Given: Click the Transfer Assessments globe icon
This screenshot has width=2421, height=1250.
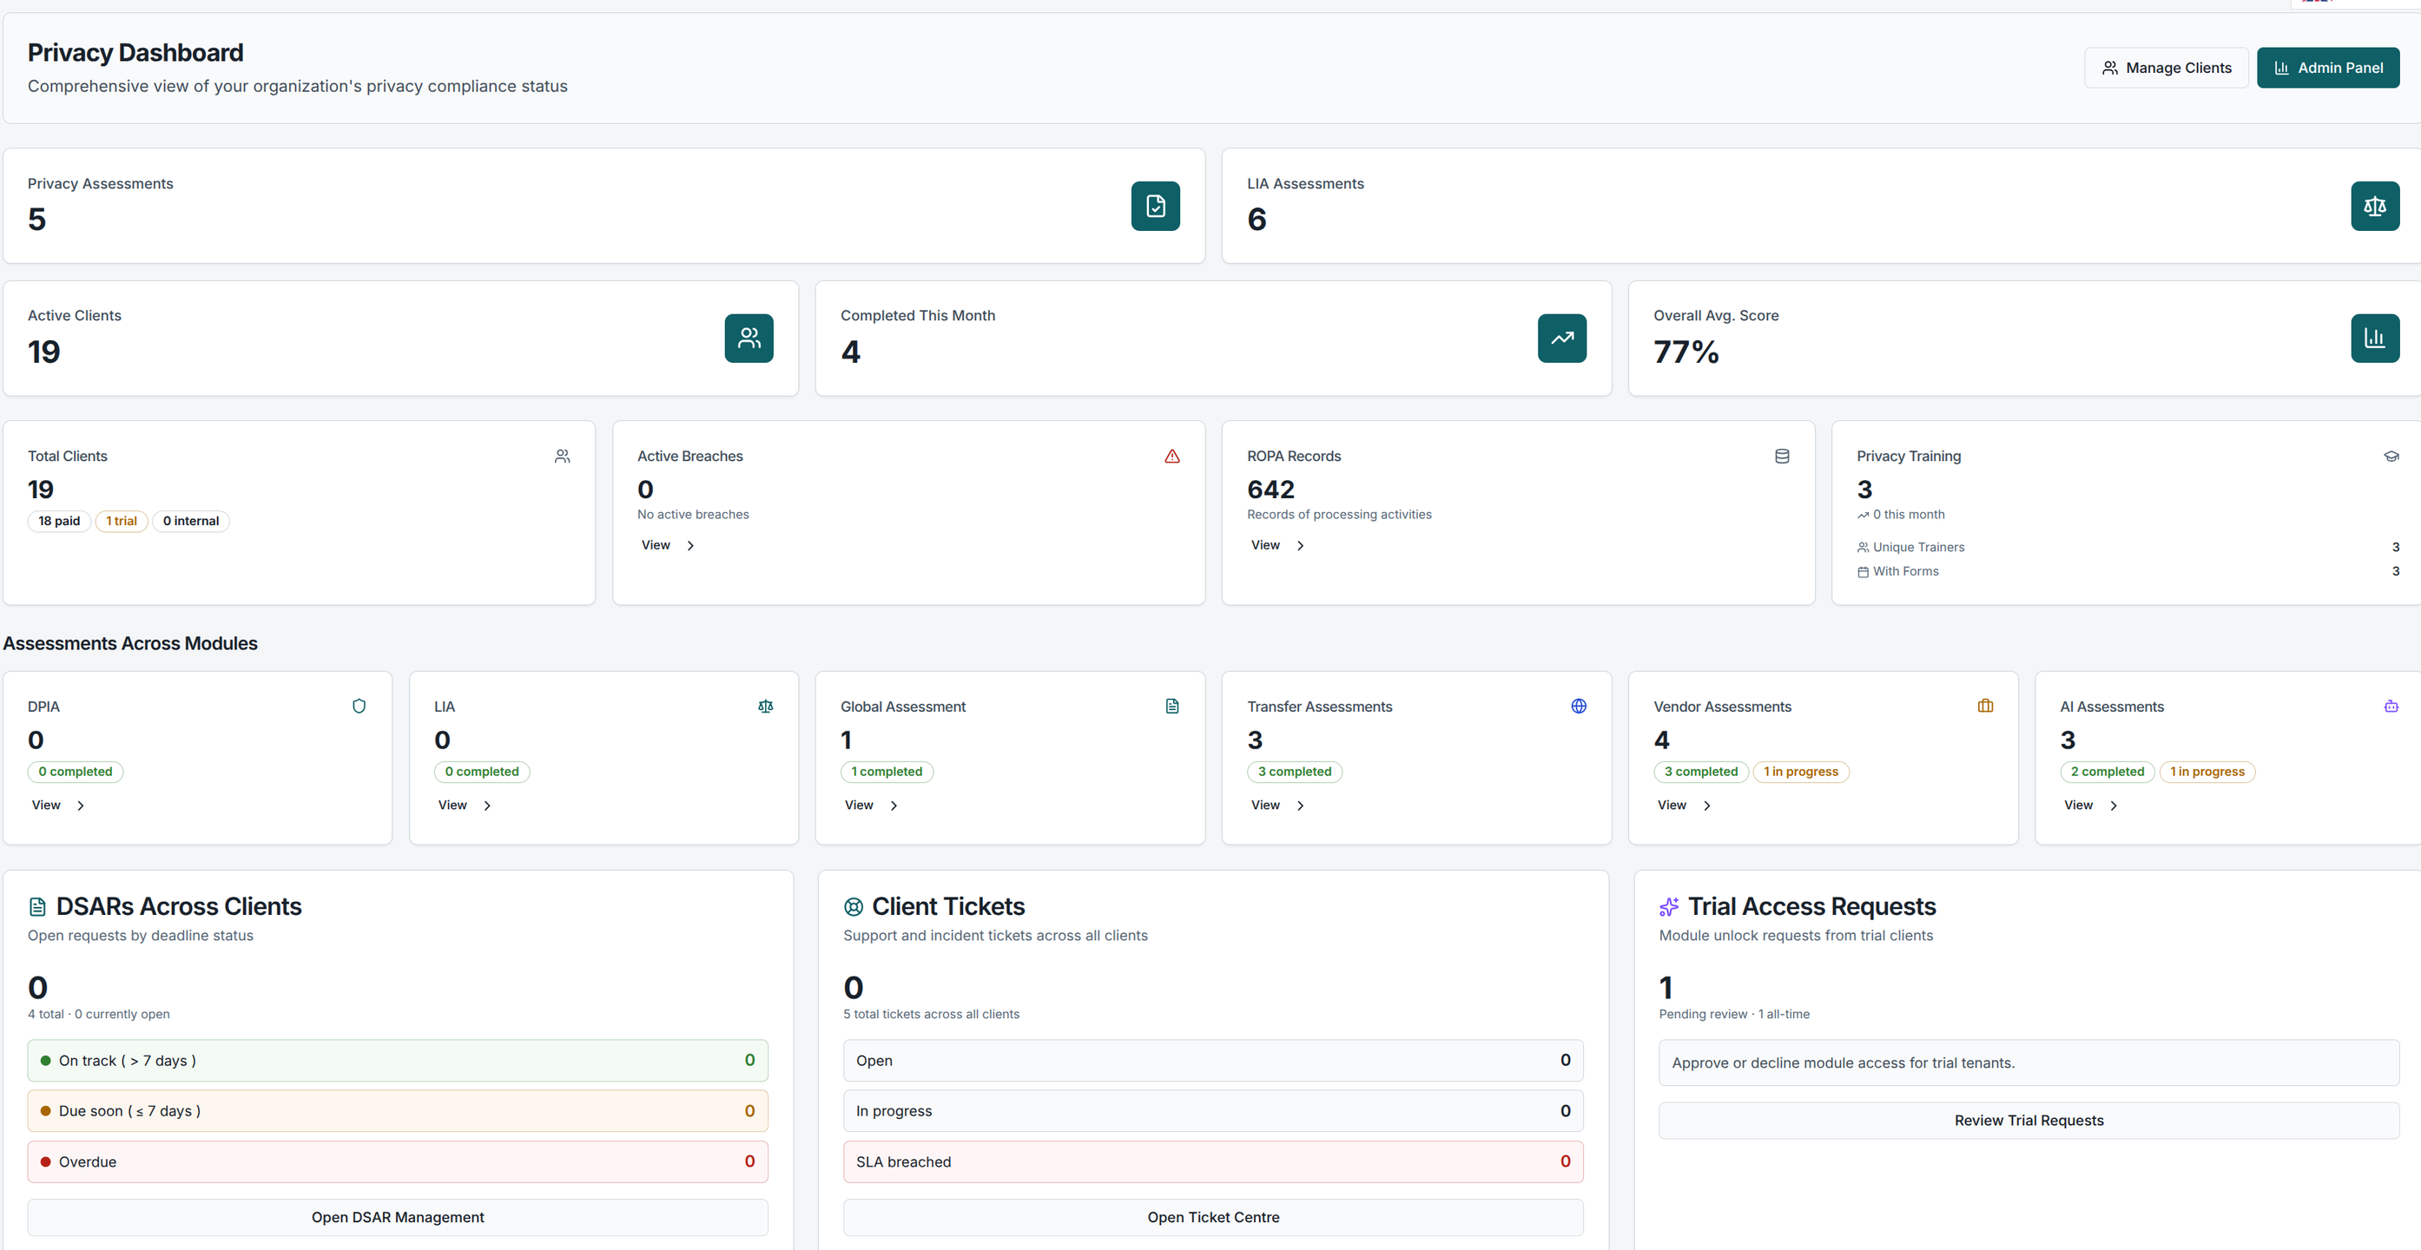Looking at the screenshot, I should coord(1578,707).
